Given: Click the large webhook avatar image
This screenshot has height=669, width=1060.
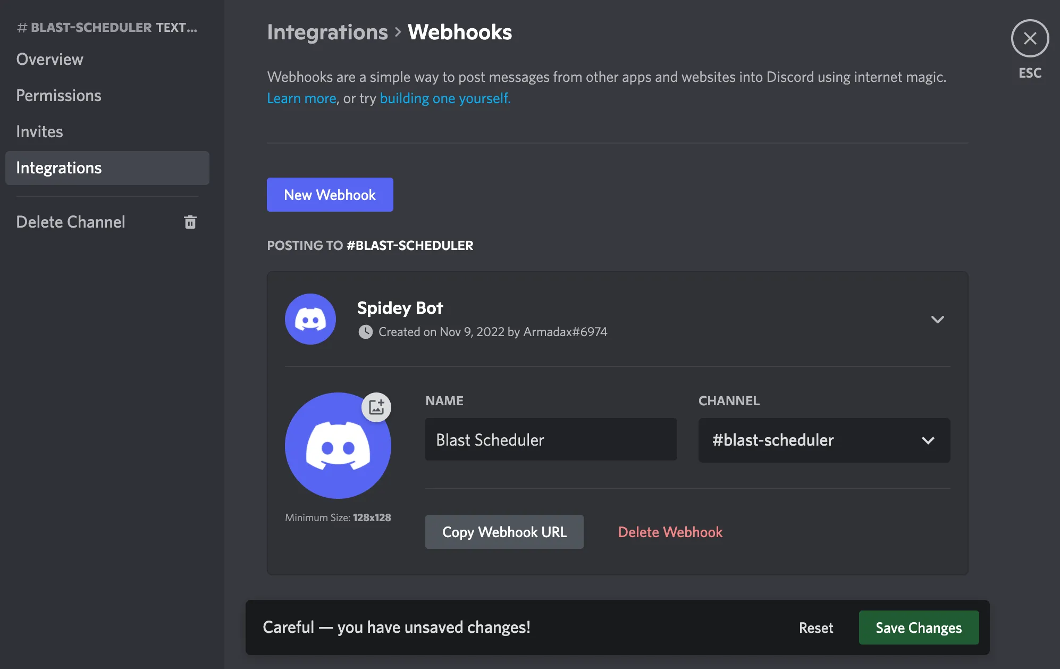Looking at the screenshot, I should tap(338, 446).
